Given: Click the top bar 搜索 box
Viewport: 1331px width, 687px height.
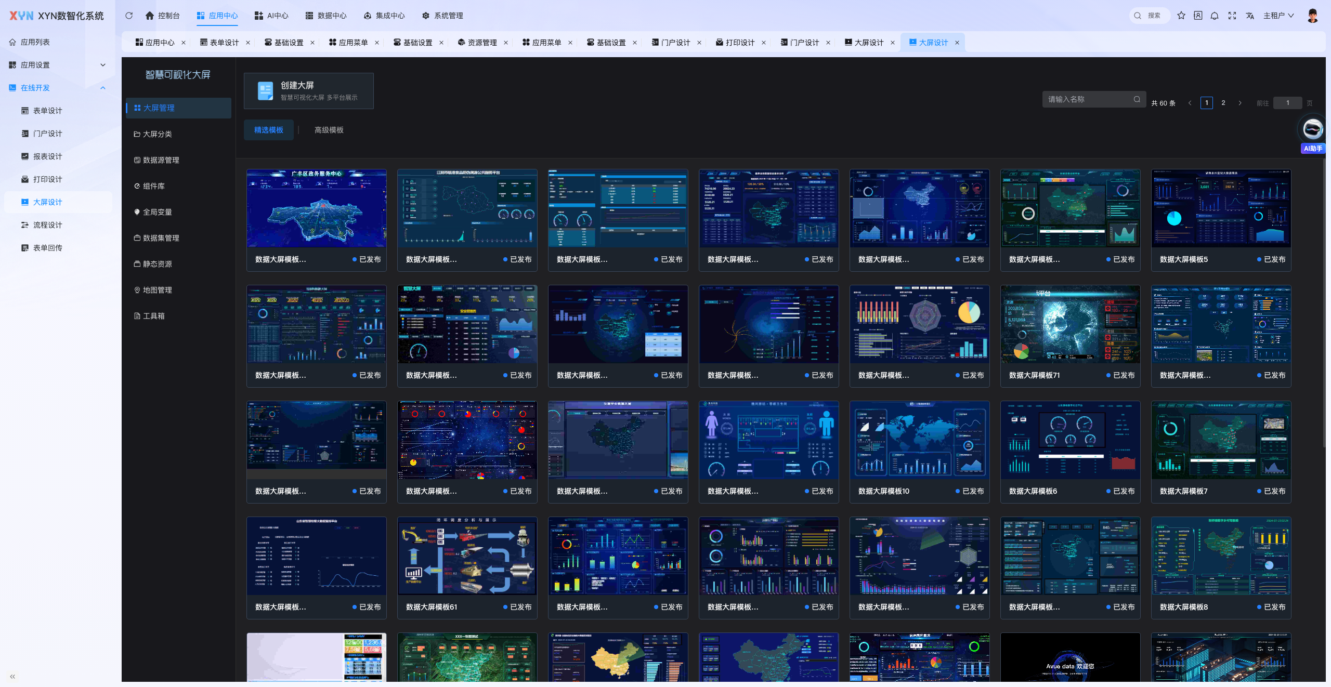Looking at the screenshot, I should (1150, 16).
